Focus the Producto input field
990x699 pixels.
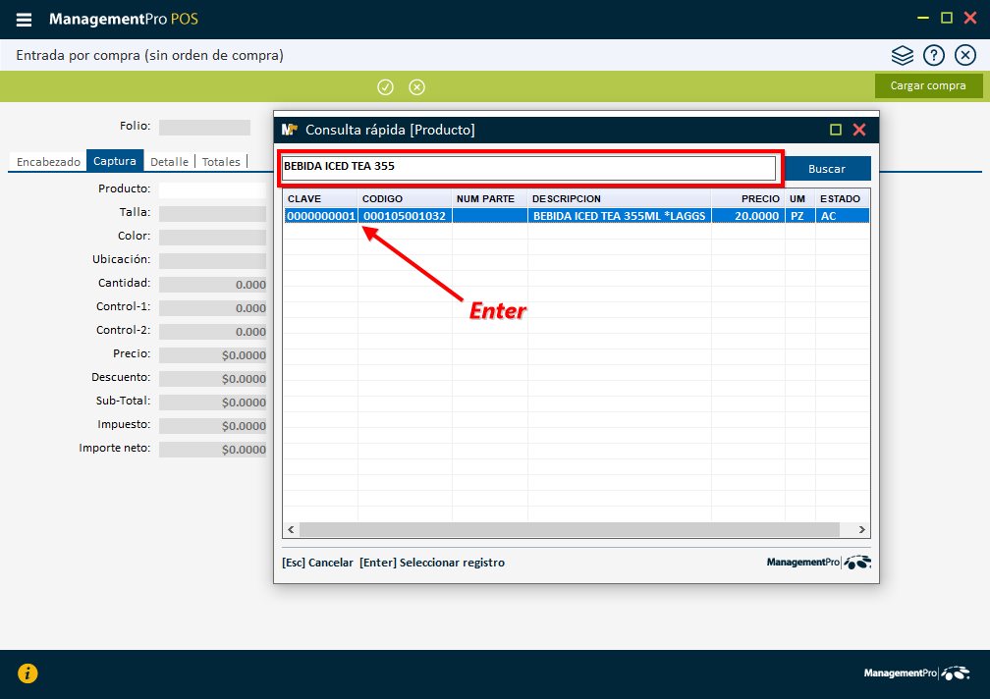pyautogui.click(x=213, y=189)
